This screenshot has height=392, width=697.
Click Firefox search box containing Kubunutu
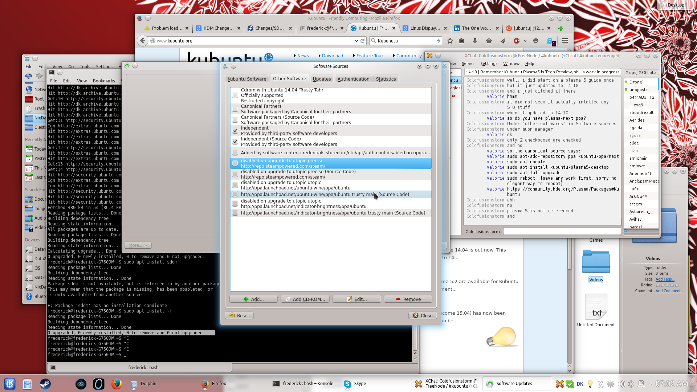[x=406, y=41]
